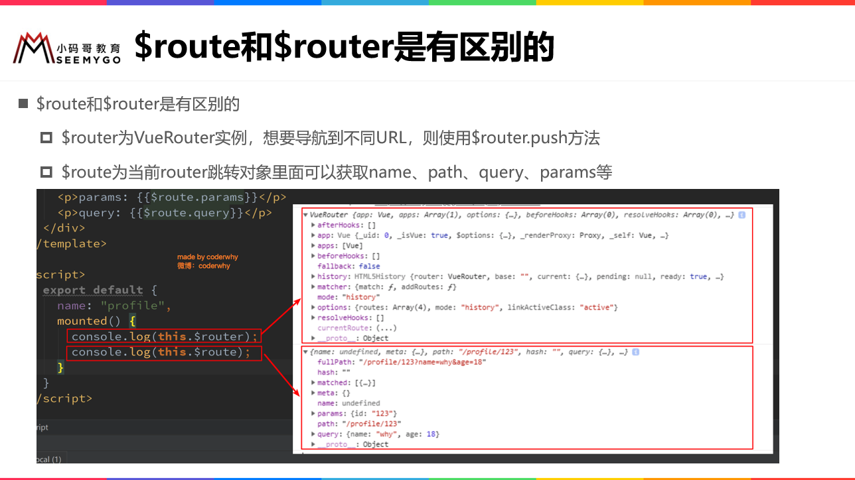The width and height of the screenshot is (855, 480).
Task: Expand the params: {id: "123"} property
Action: point(313,414)
